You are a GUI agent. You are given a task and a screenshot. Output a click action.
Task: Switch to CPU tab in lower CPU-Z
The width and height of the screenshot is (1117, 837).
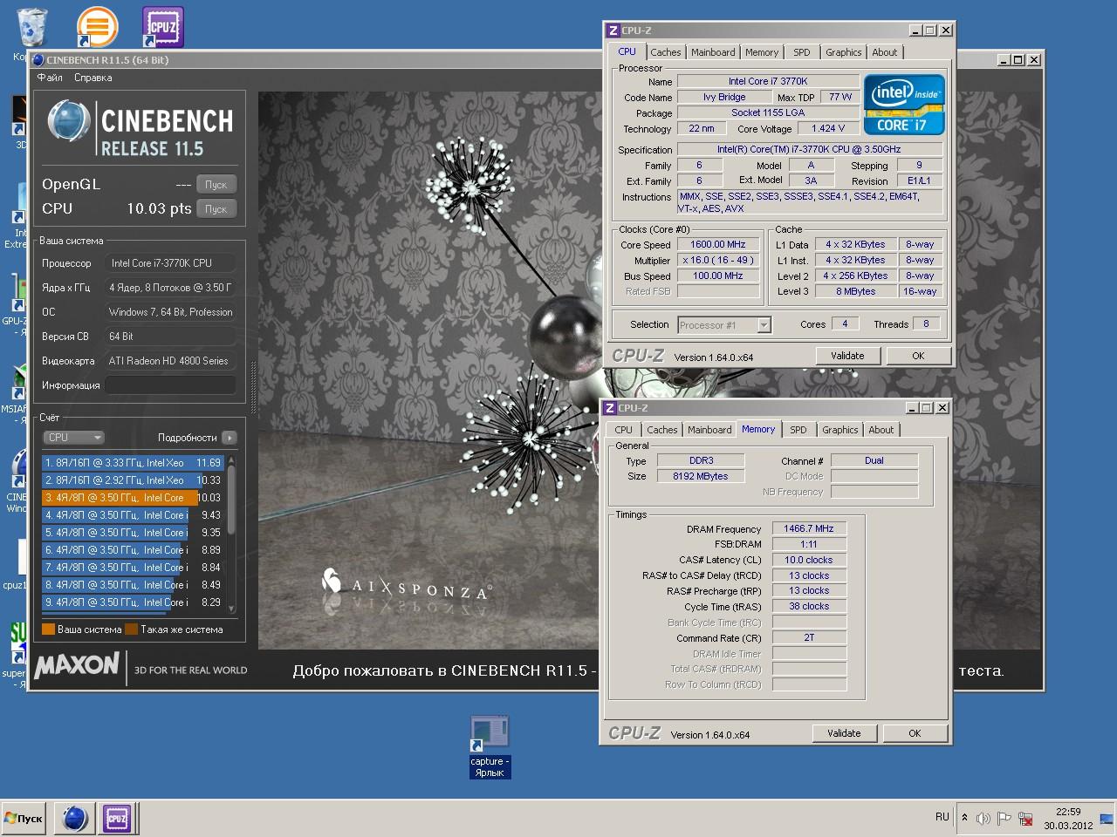pos(623,430)
